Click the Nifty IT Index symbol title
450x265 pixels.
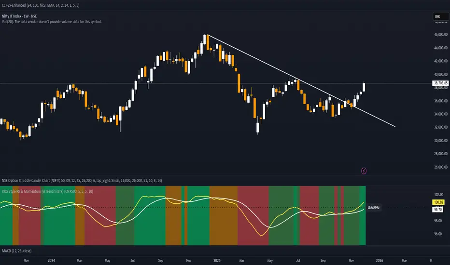(19, 16)
